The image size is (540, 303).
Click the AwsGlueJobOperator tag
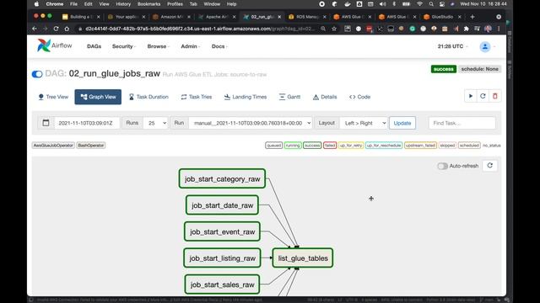coord(53,146)
